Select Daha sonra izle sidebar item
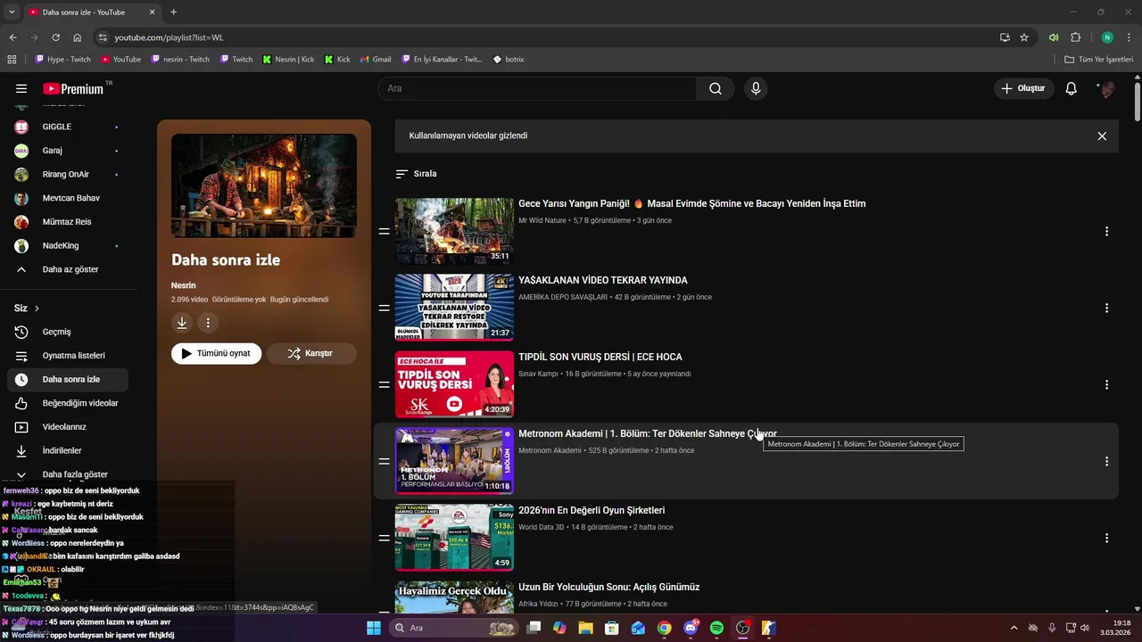The height and width of the screenshot is (642, 1142). [x=68, y=379]
